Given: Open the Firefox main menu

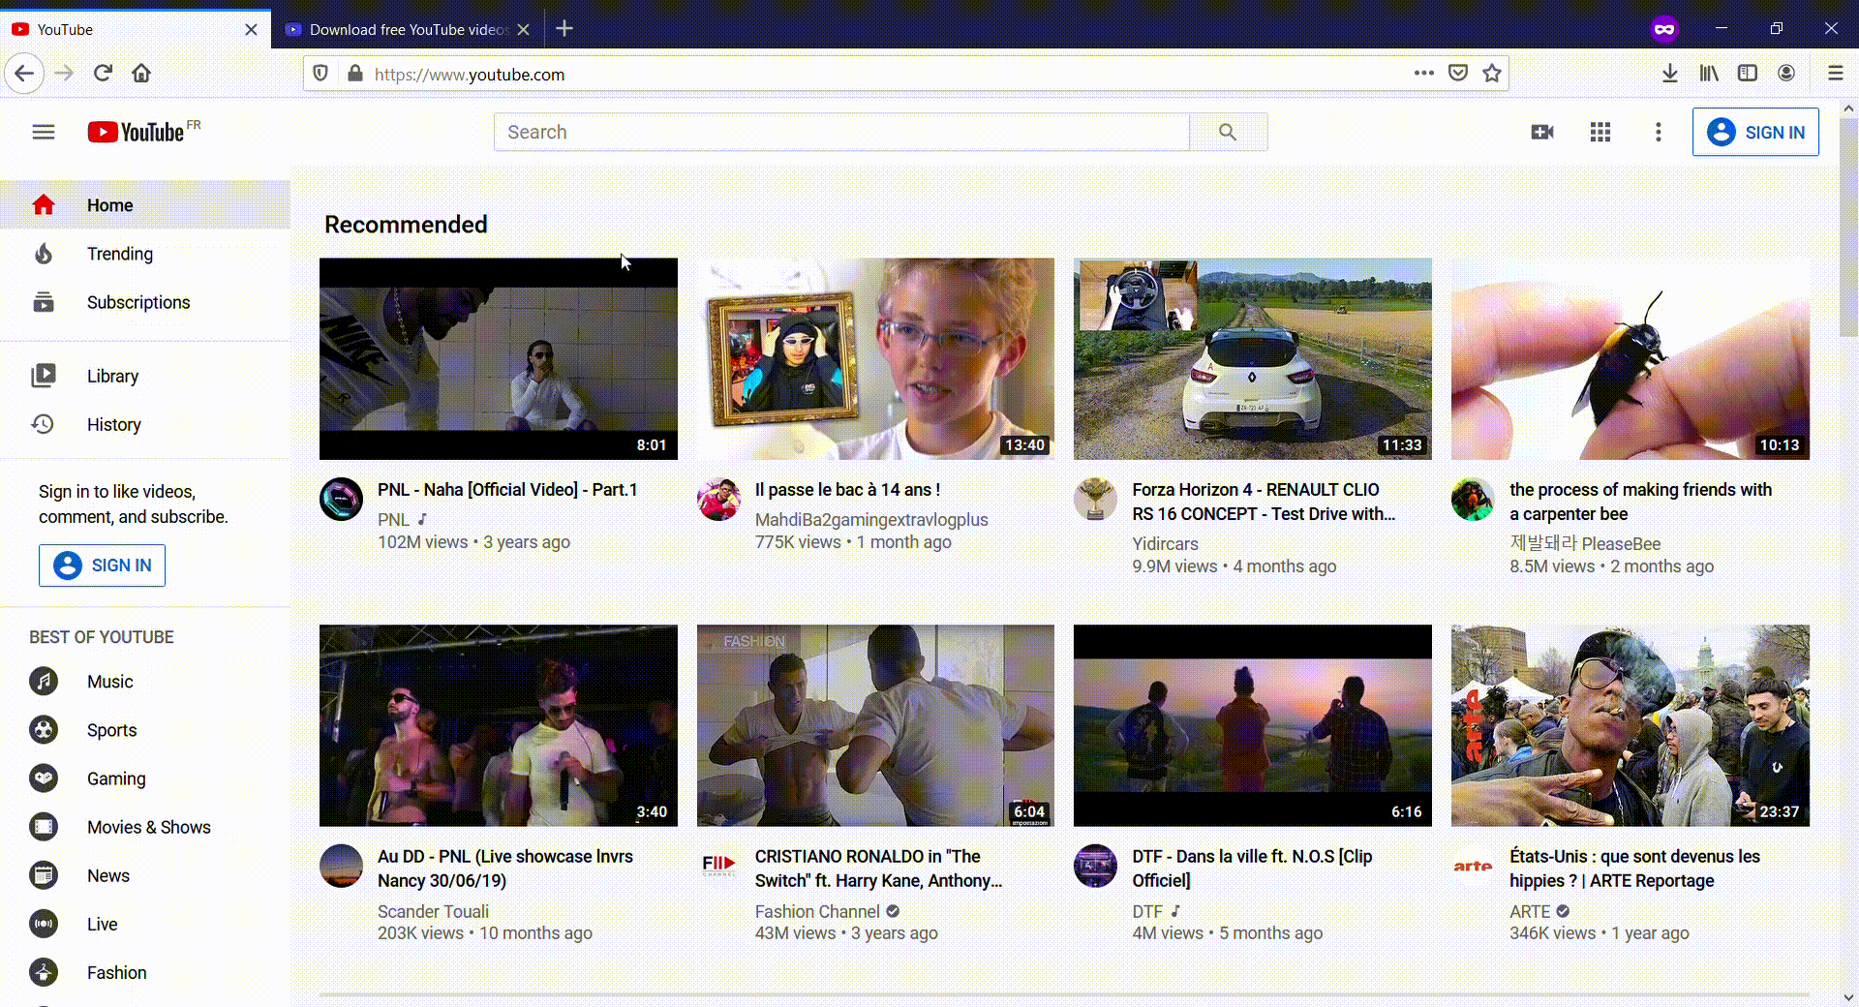Looking at the screenshot, I should [x=1835, y=73].
